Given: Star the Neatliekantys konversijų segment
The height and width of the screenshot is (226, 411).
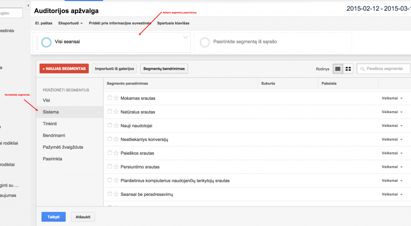Looking at the screenshot, I should point(116,139).
